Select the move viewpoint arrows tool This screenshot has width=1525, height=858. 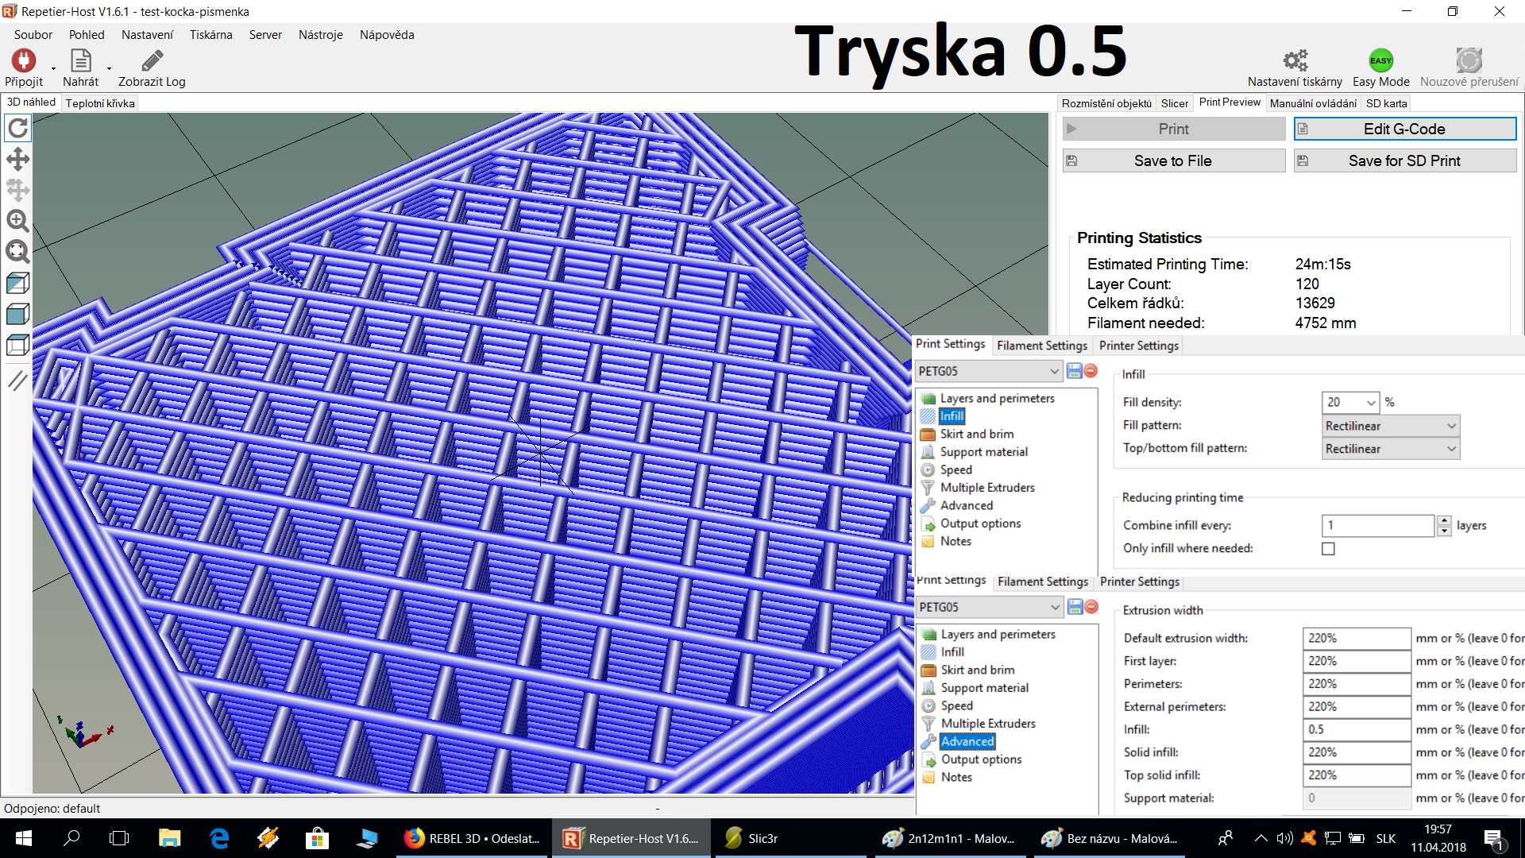pyautogui.click(x=17, y=159)
